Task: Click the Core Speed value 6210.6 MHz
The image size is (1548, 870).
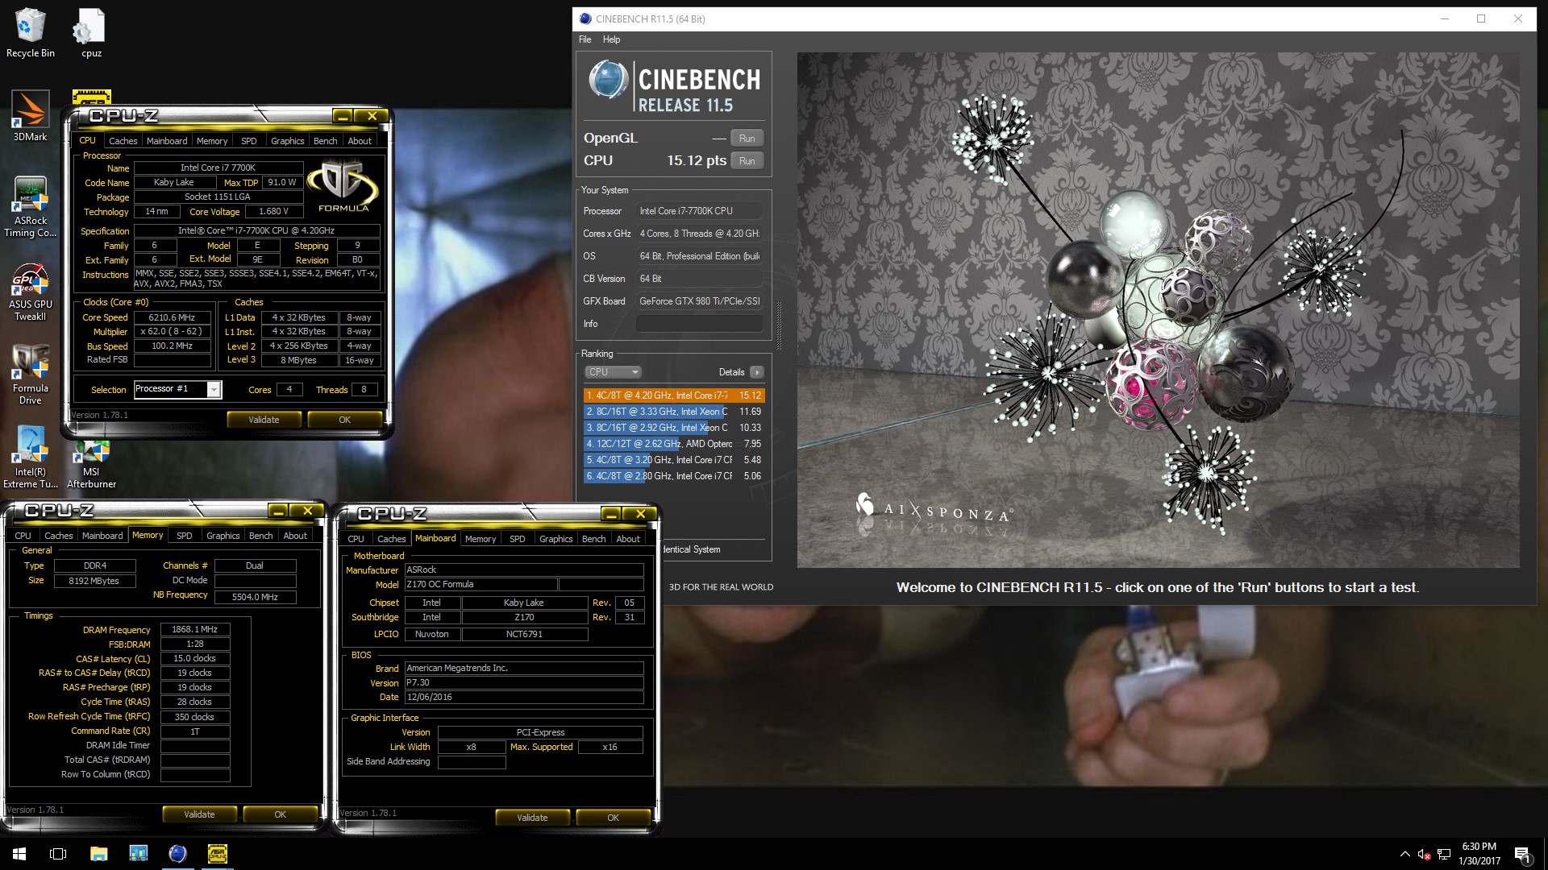Action: tap(172, 317)
